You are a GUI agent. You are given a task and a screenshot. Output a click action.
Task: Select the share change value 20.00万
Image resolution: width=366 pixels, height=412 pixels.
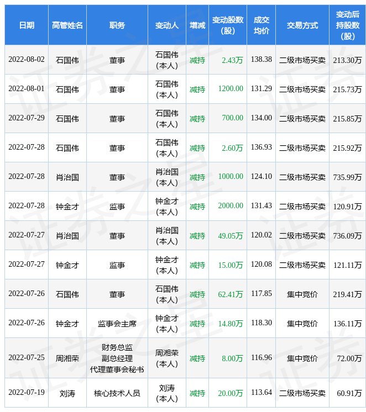point(231,393)
